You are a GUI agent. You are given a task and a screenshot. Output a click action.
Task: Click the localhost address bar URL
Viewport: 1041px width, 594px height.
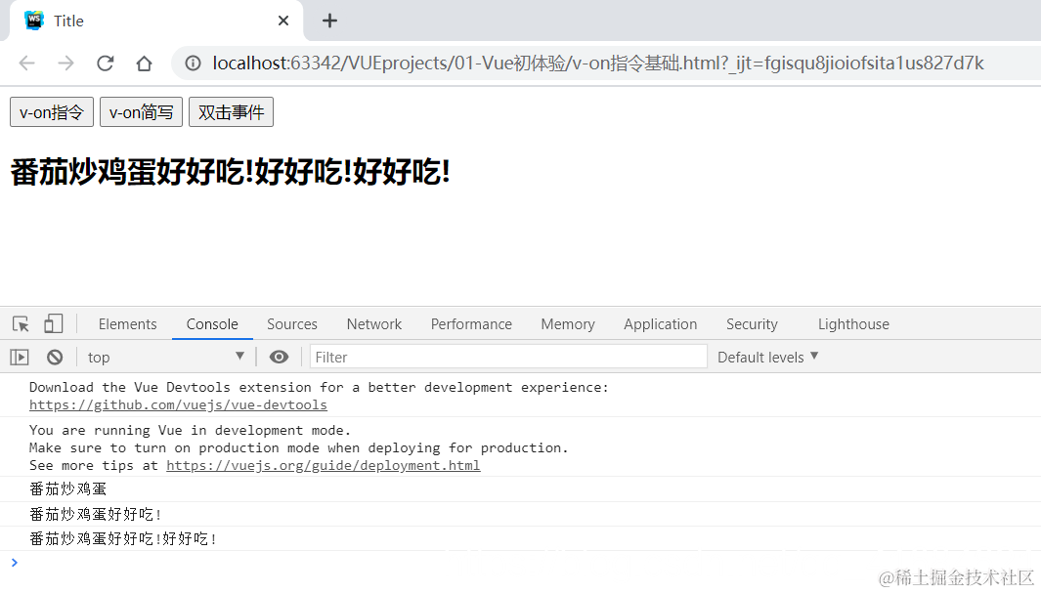click(597, 64)
